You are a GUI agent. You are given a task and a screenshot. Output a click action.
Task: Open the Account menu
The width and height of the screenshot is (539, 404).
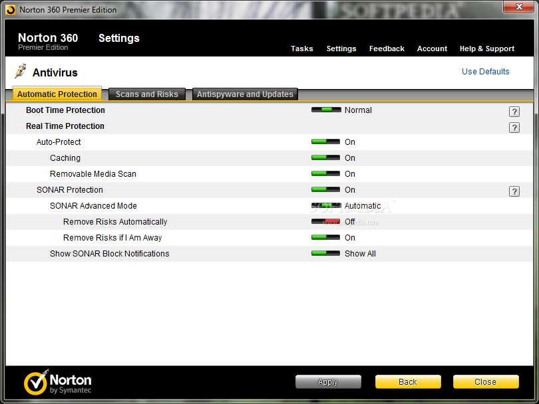[x=432, y=49]
